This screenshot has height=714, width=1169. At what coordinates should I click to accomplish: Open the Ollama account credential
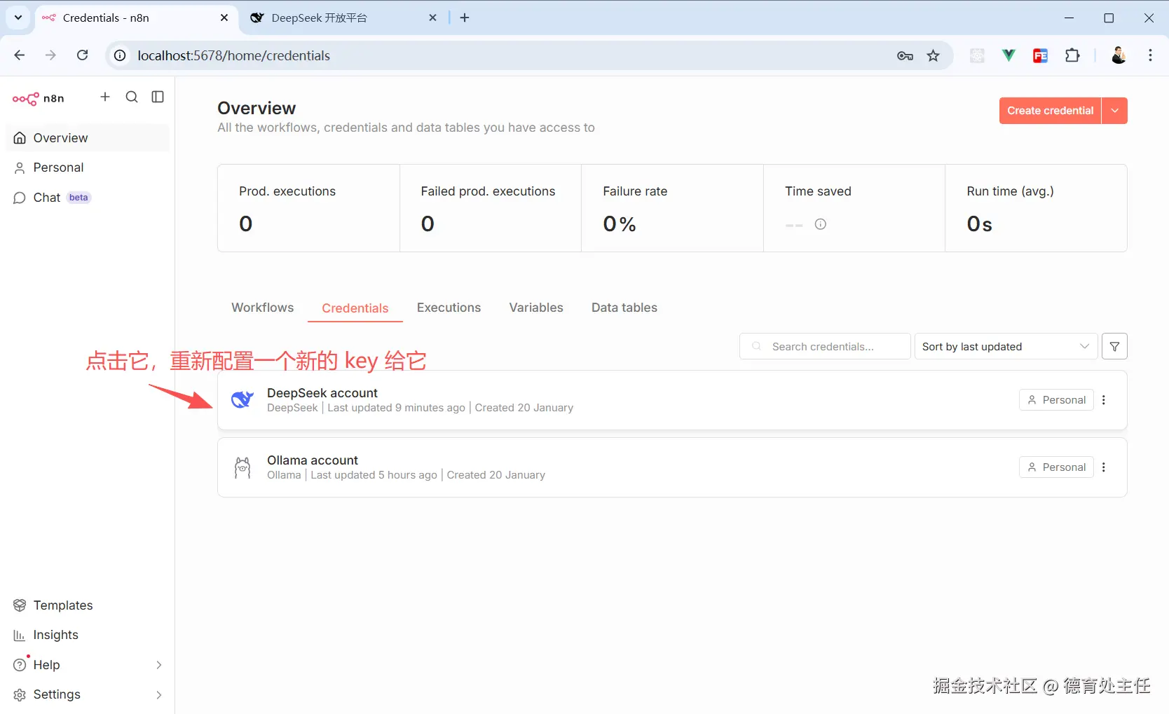(672, 467)
